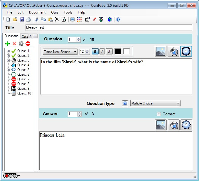199x181 pixels.
Task: Click the Title field 'Literacy Test'
Action: (109, 27)
